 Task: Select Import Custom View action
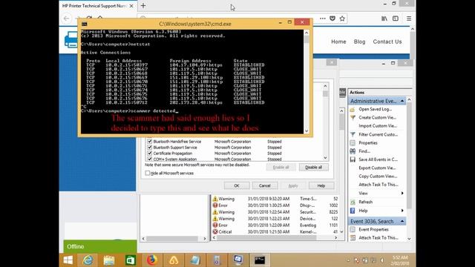[x=377, y=126]
